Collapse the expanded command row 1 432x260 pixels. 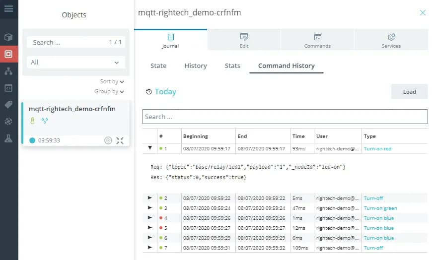coord(150,148)
